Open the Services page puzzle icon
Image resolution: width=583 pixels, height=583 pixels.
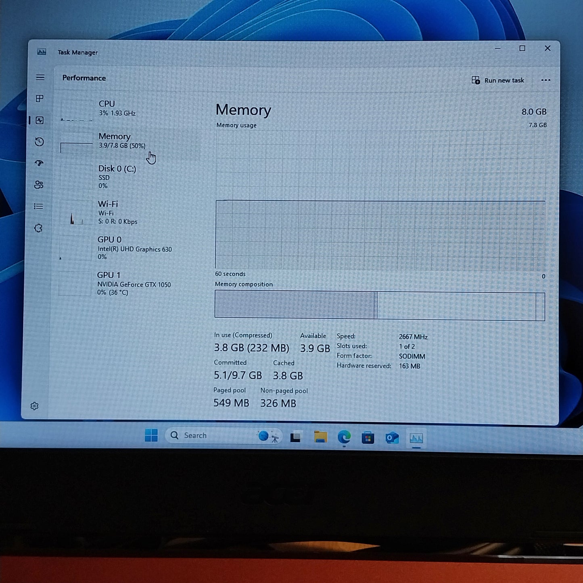click(x=38, y=228)
